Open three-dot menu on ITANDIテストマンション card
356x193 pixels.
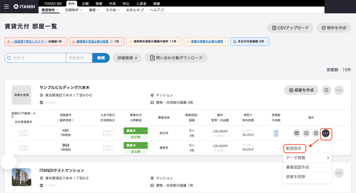tap(339, 173)
